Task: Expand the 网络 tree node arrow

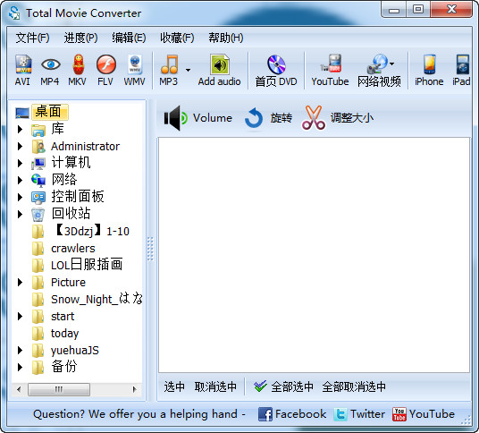Action: click(x=21, y=180)
